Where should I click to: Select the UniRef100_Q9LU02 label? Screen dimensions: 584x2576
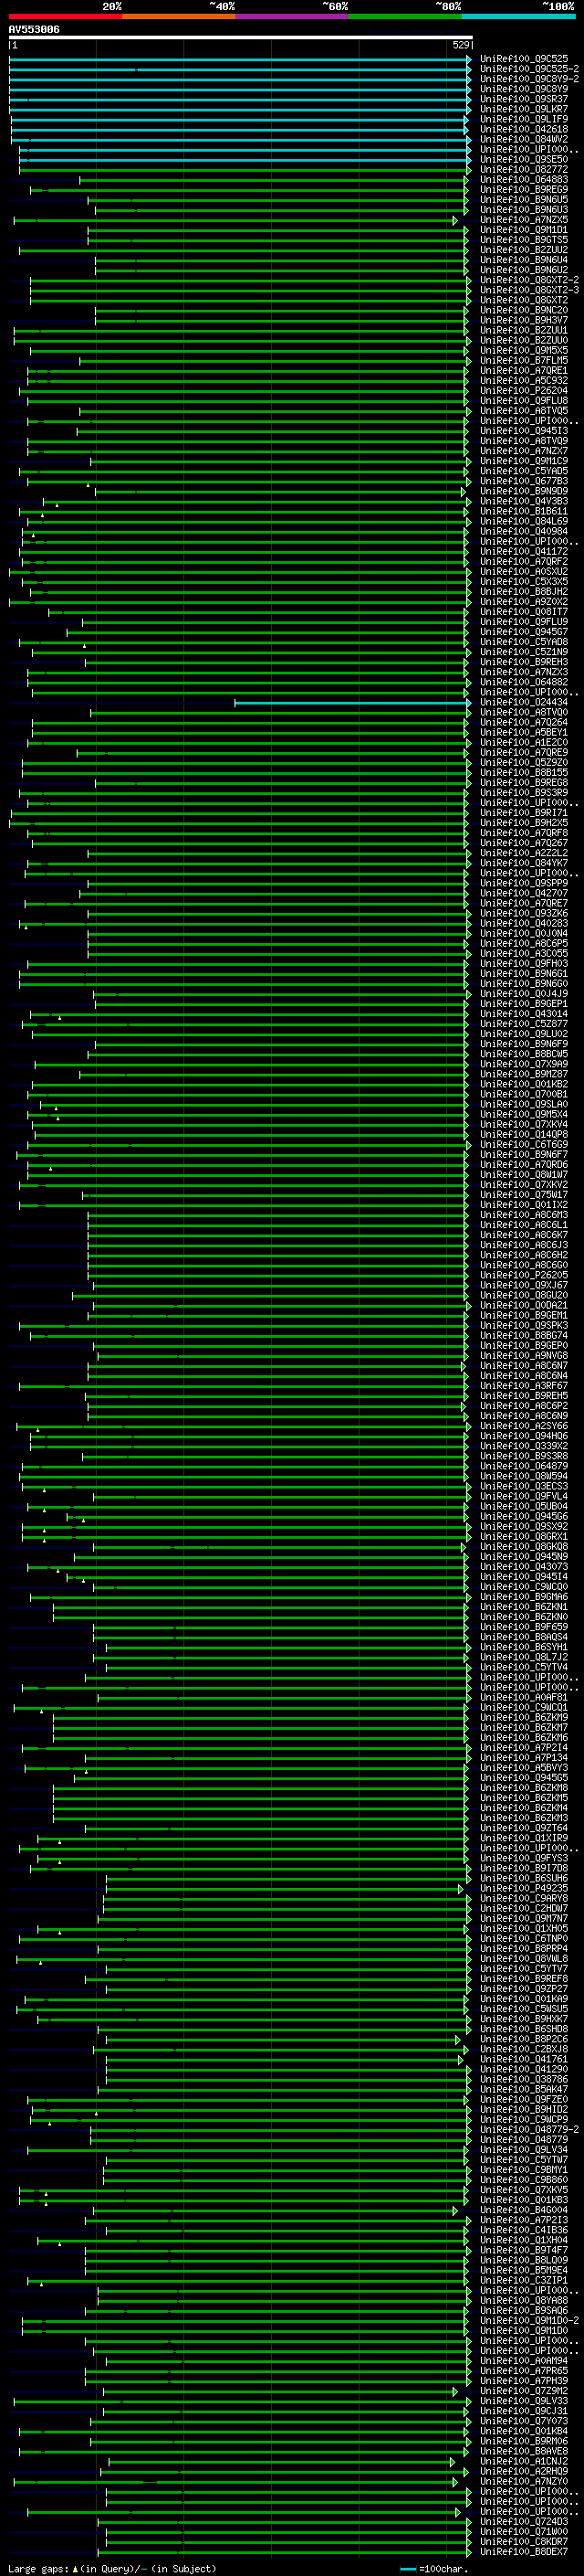(x=524, y=1033)
